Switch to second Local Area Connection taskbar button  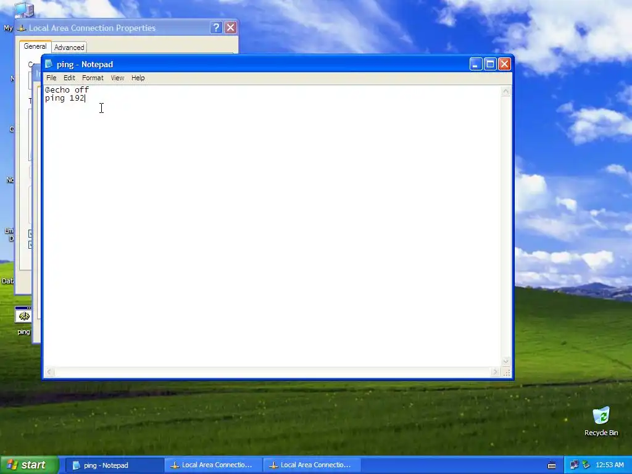312,465
